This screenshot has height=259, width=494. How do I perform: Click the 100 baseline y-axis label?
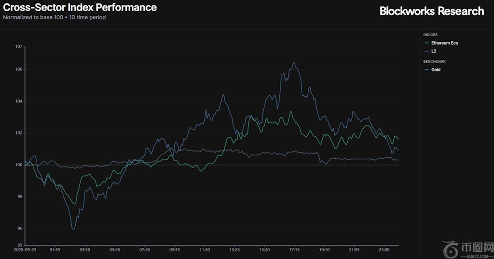pyautogui.click(x=19, y=165)
